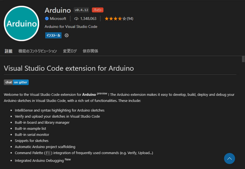Screen dimensions: 245x169
Task: Switch to the 依存関係 tab
Action: click(x=90, y=51)
